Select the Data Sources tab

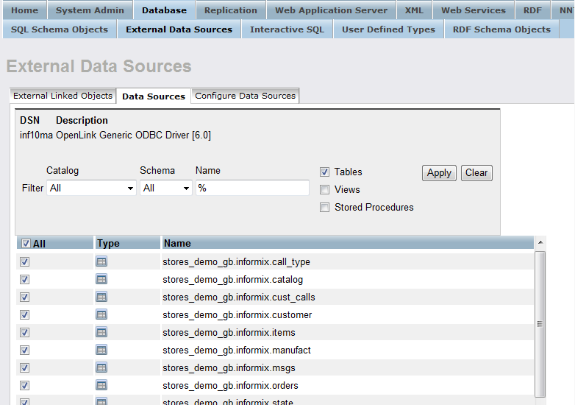coord(154,96)
